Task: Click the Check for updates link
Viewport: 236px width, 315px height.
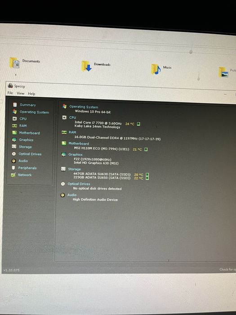Action: click(228, 270)
